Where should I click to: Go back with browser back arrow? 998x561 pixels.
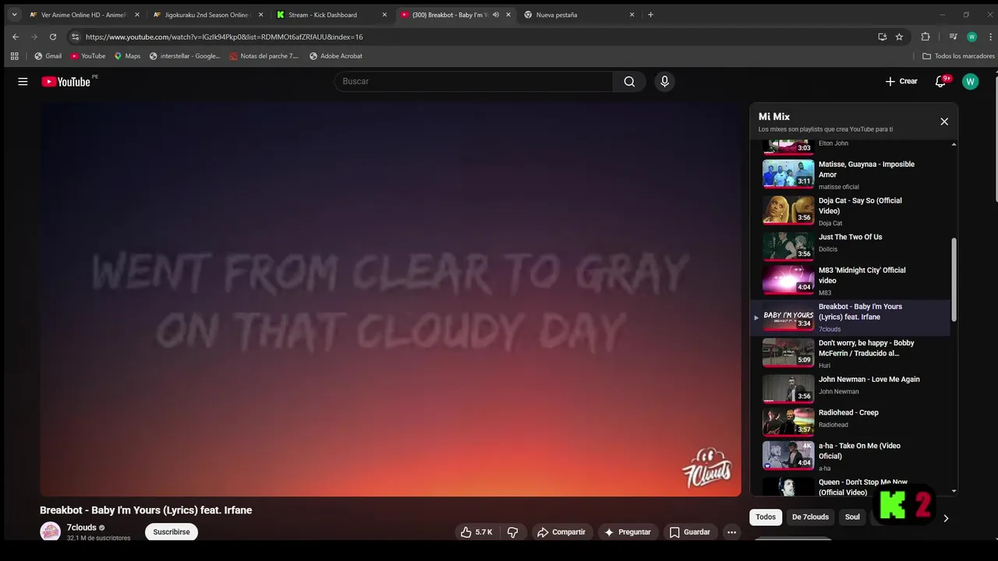[x=16, y=37]
